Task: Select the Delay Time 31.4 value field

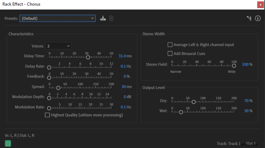Action: coord(122,56)
